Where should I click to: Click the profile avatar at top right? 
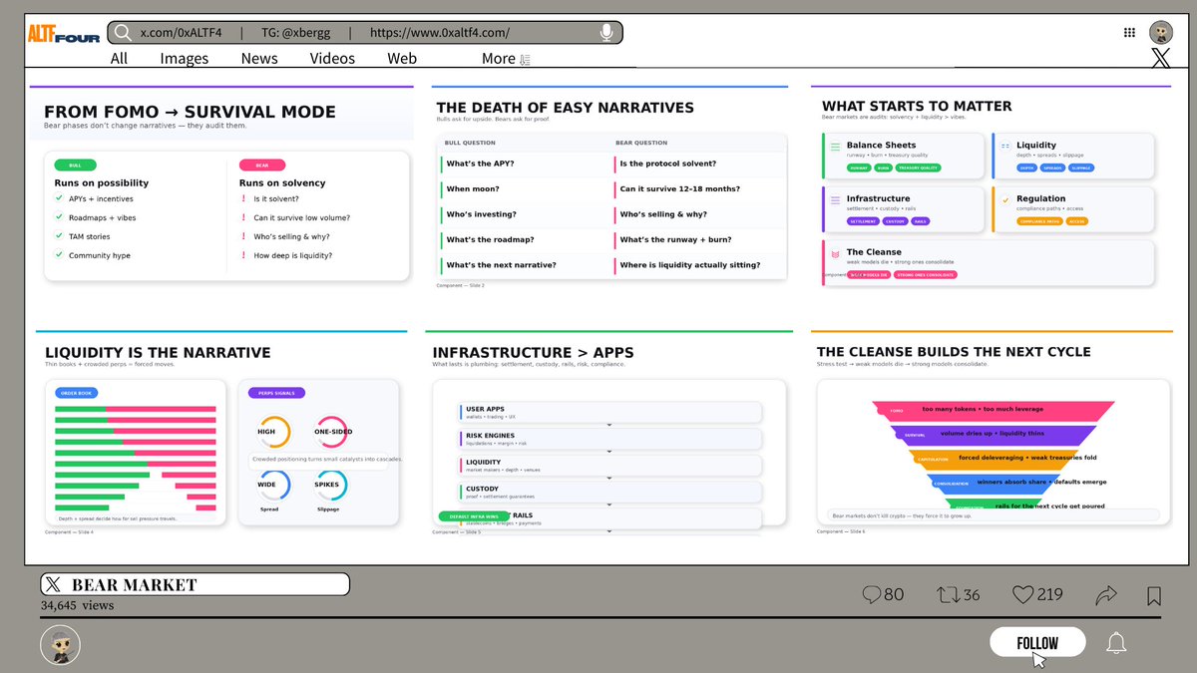[1161, 32]
